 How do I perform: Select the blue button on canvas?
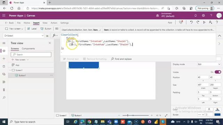pos(84,65)
